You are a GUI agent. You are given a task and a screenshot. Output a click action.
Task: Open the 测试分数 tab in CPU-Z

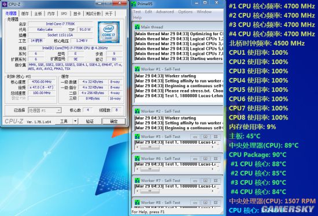click(93, 14)
